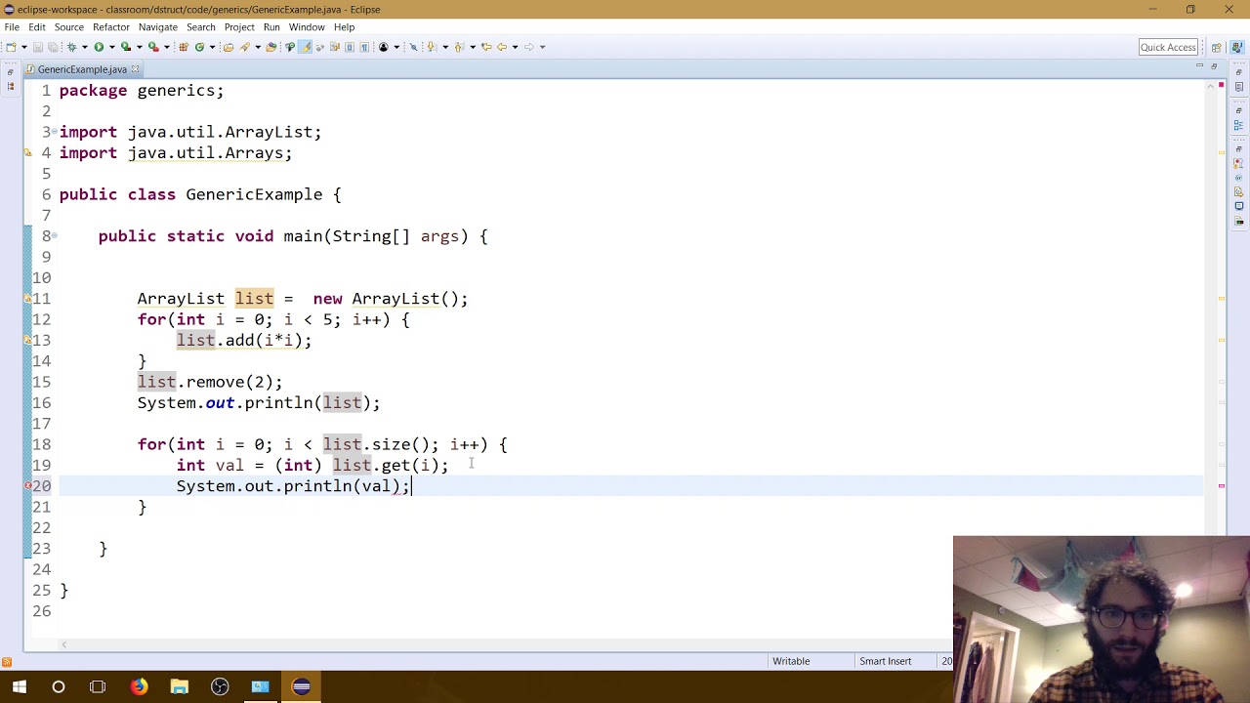Open Firefox from the taskbar
Viewport: 1250px width, 703px height.
(x=139, y=687)
